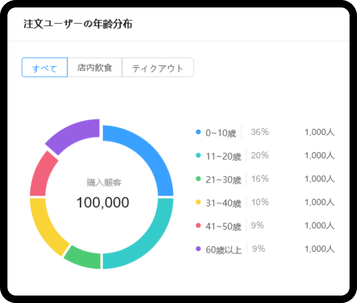
Task: Switch to the 店内飲食 tab
Action: click(95, 68)
